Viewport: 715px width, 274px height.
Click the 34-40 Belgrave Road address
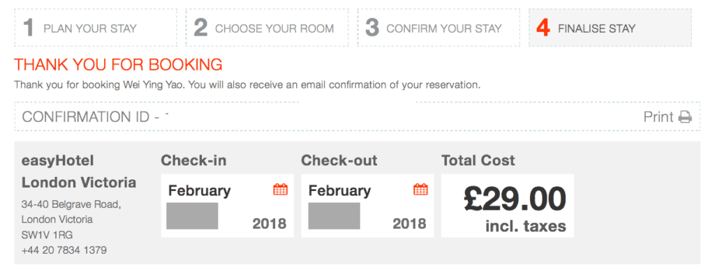pos(71,204)
